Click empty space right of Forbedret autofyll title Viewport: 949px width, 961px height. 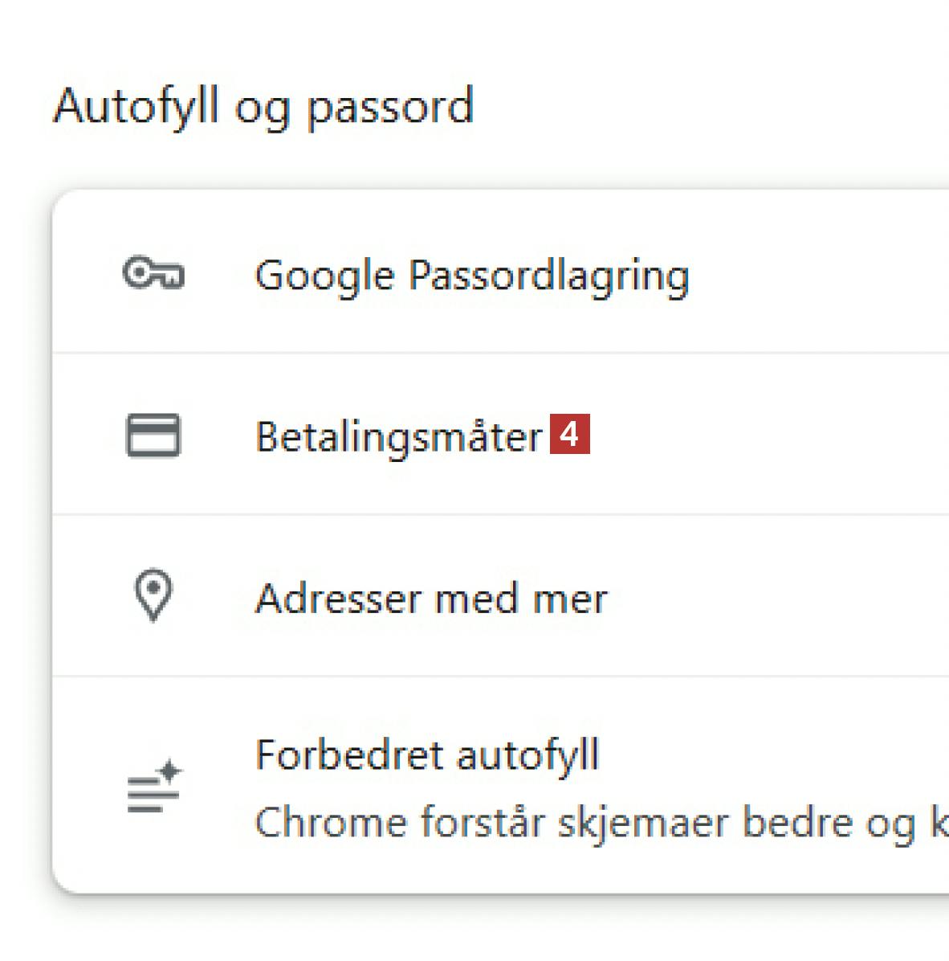[771, 755]
